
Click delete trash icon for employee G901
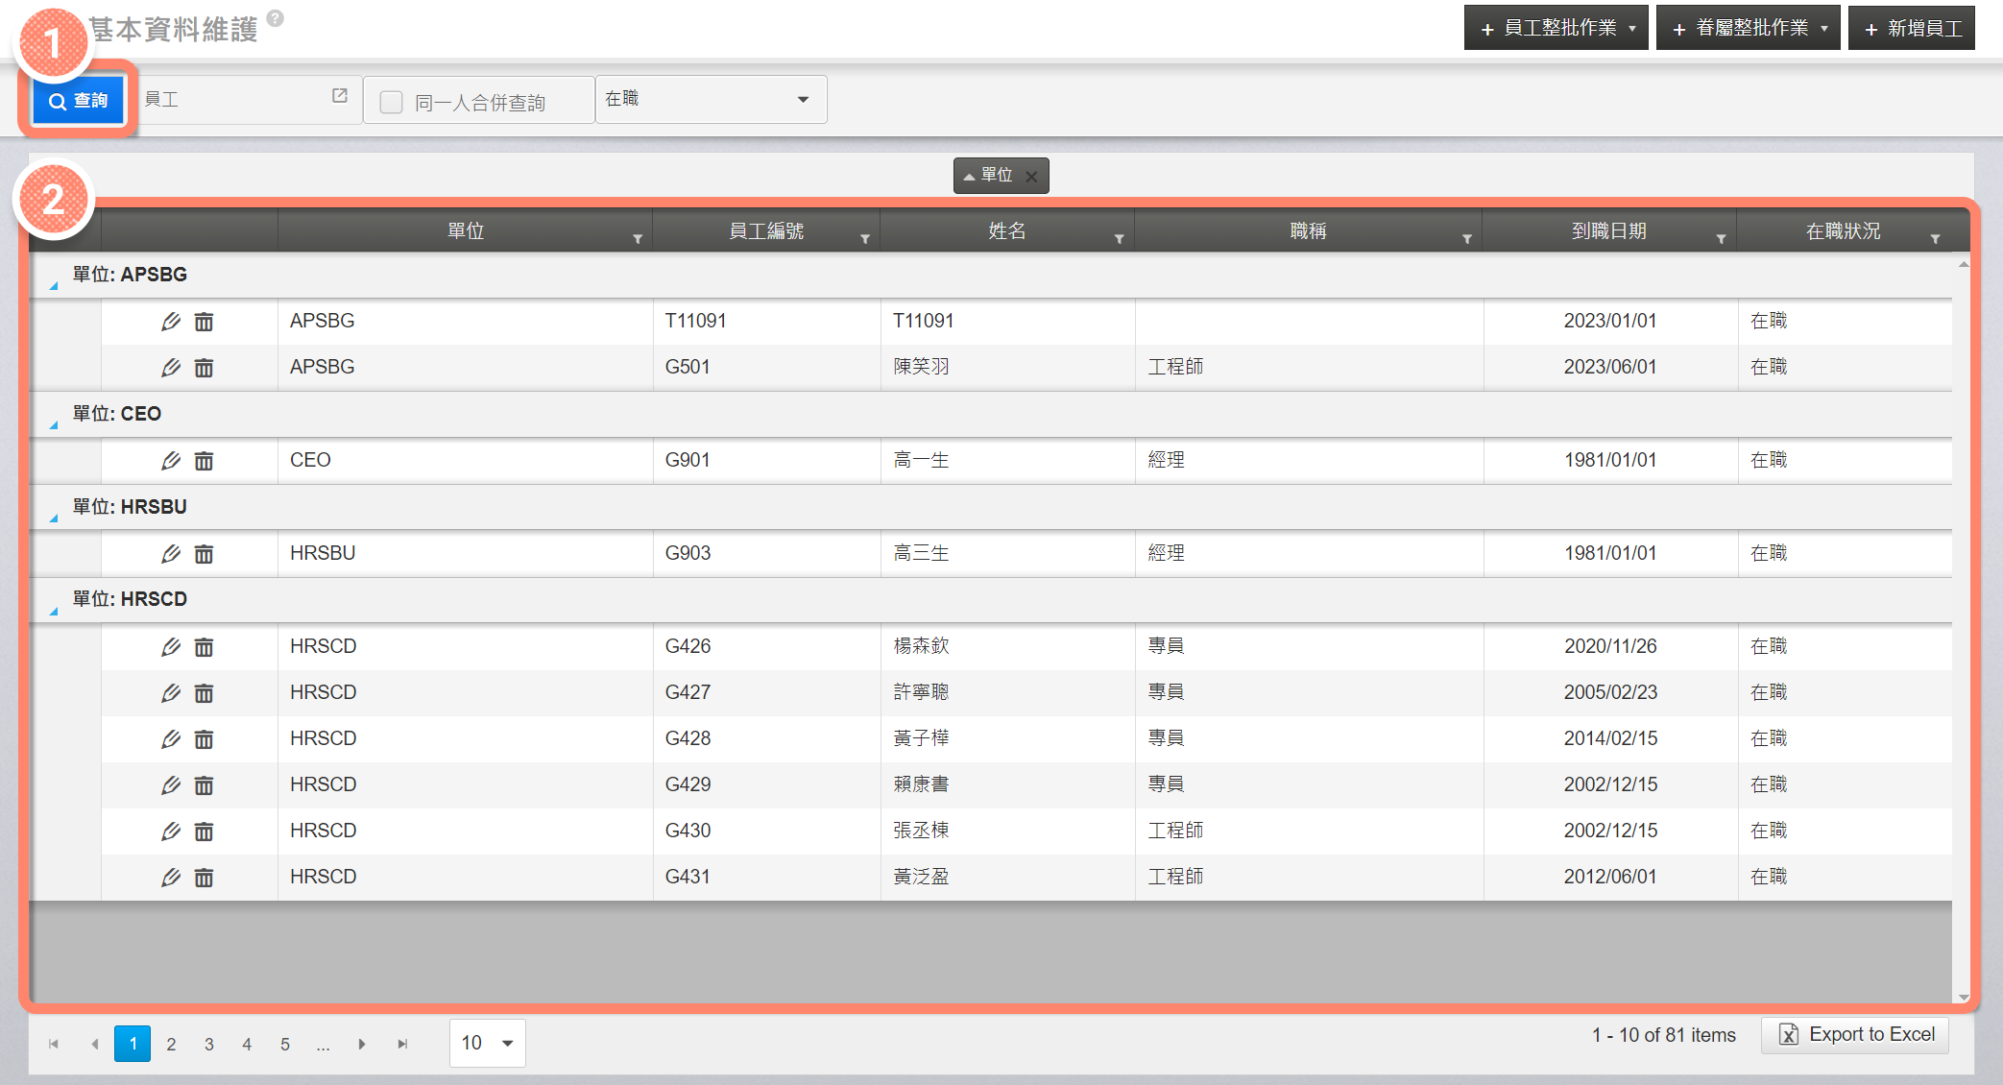pos(204,461)
